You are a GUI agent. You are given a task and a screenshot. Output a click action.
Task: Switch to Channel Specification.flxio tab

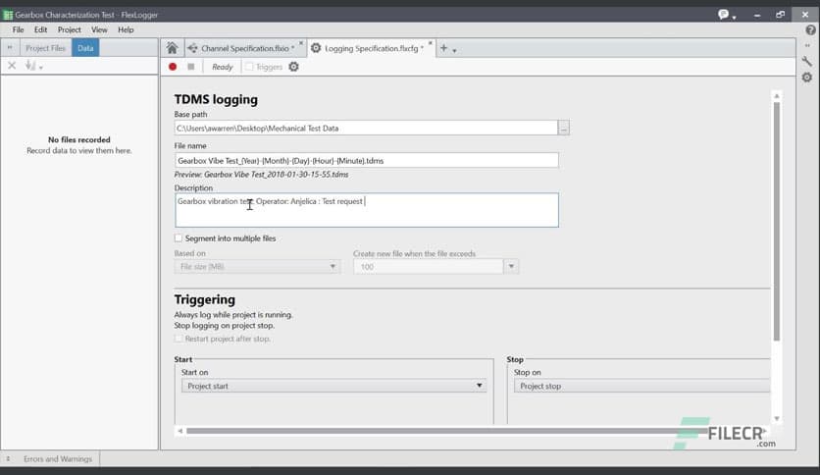245,48
